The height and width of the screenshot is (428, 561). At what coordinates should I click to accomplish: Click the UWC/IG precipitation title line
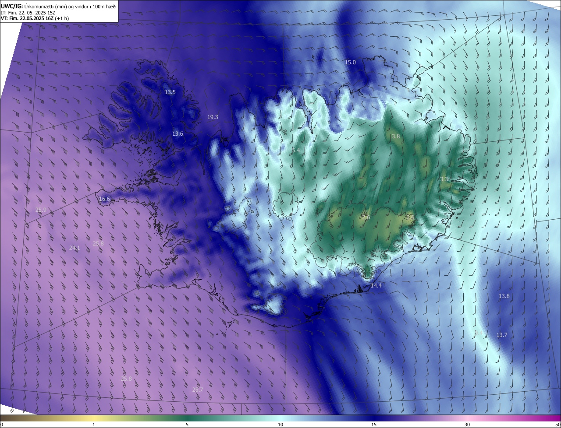tap(58, 6)
